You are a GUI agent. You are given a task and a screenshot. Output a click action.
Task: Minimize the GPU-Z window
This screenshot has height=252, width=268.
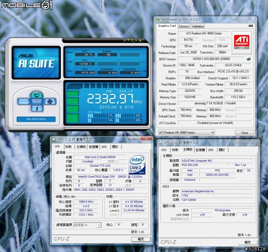point(234,18)
